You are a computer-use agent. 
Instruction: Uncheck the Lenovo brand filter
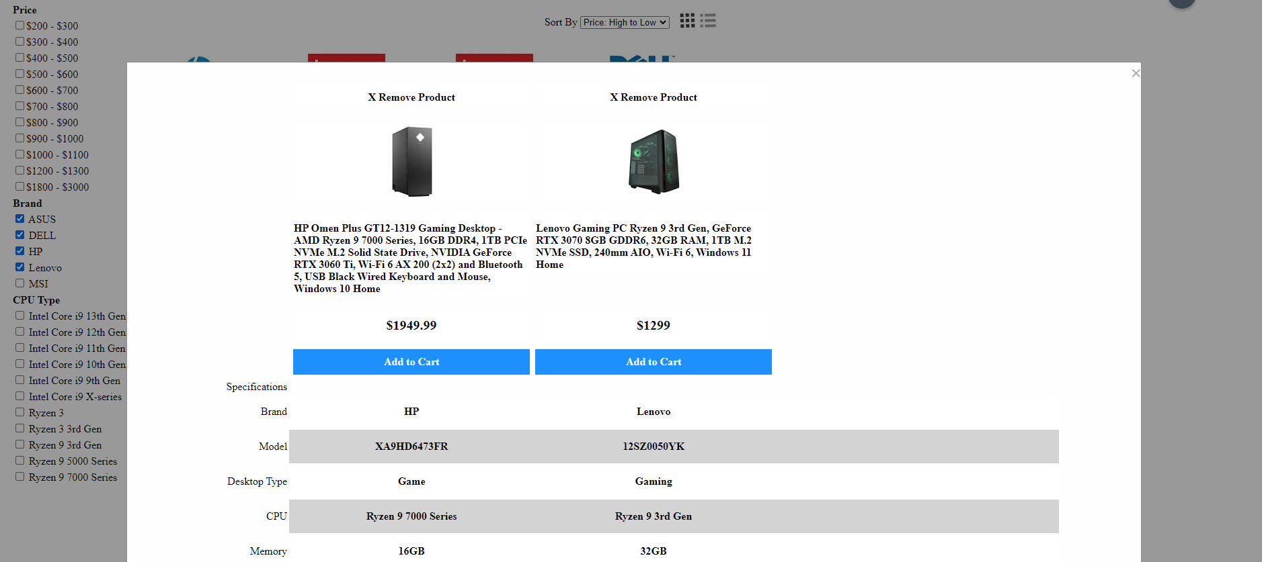click(20, 267)
